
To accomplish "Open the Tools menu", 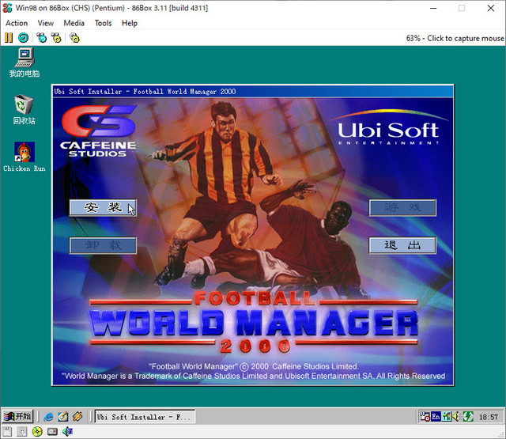I will (x=103, y=23).
